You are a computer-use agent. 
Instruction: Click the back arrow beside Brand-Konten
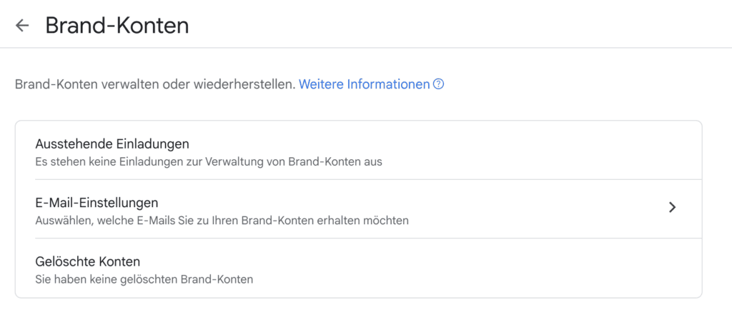pyautogui.click(x=22, y=26)
